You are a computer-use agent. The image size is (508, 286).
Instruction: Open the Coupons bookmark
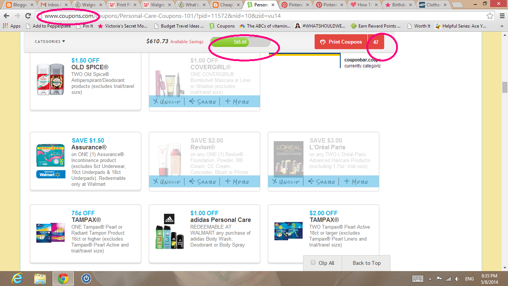click(x=222, y=26)
